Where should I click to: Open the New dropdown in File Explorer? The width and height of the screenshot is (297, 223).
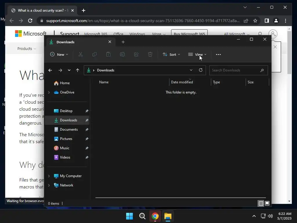point(59,54)
